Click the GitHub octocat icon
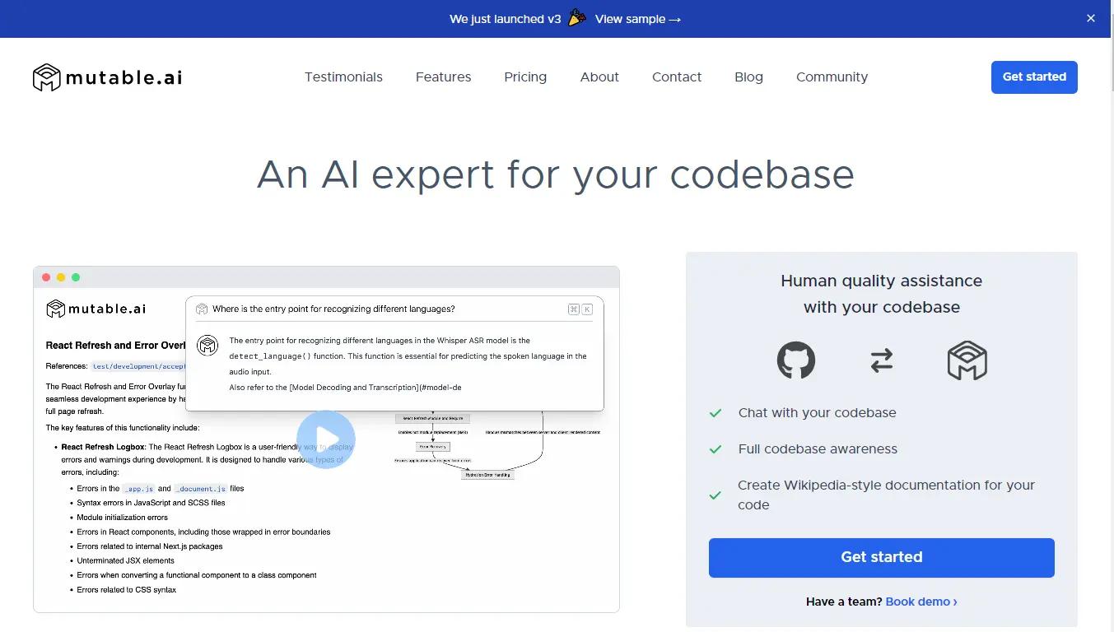1114x632 pixels. (x=796, y=360)
